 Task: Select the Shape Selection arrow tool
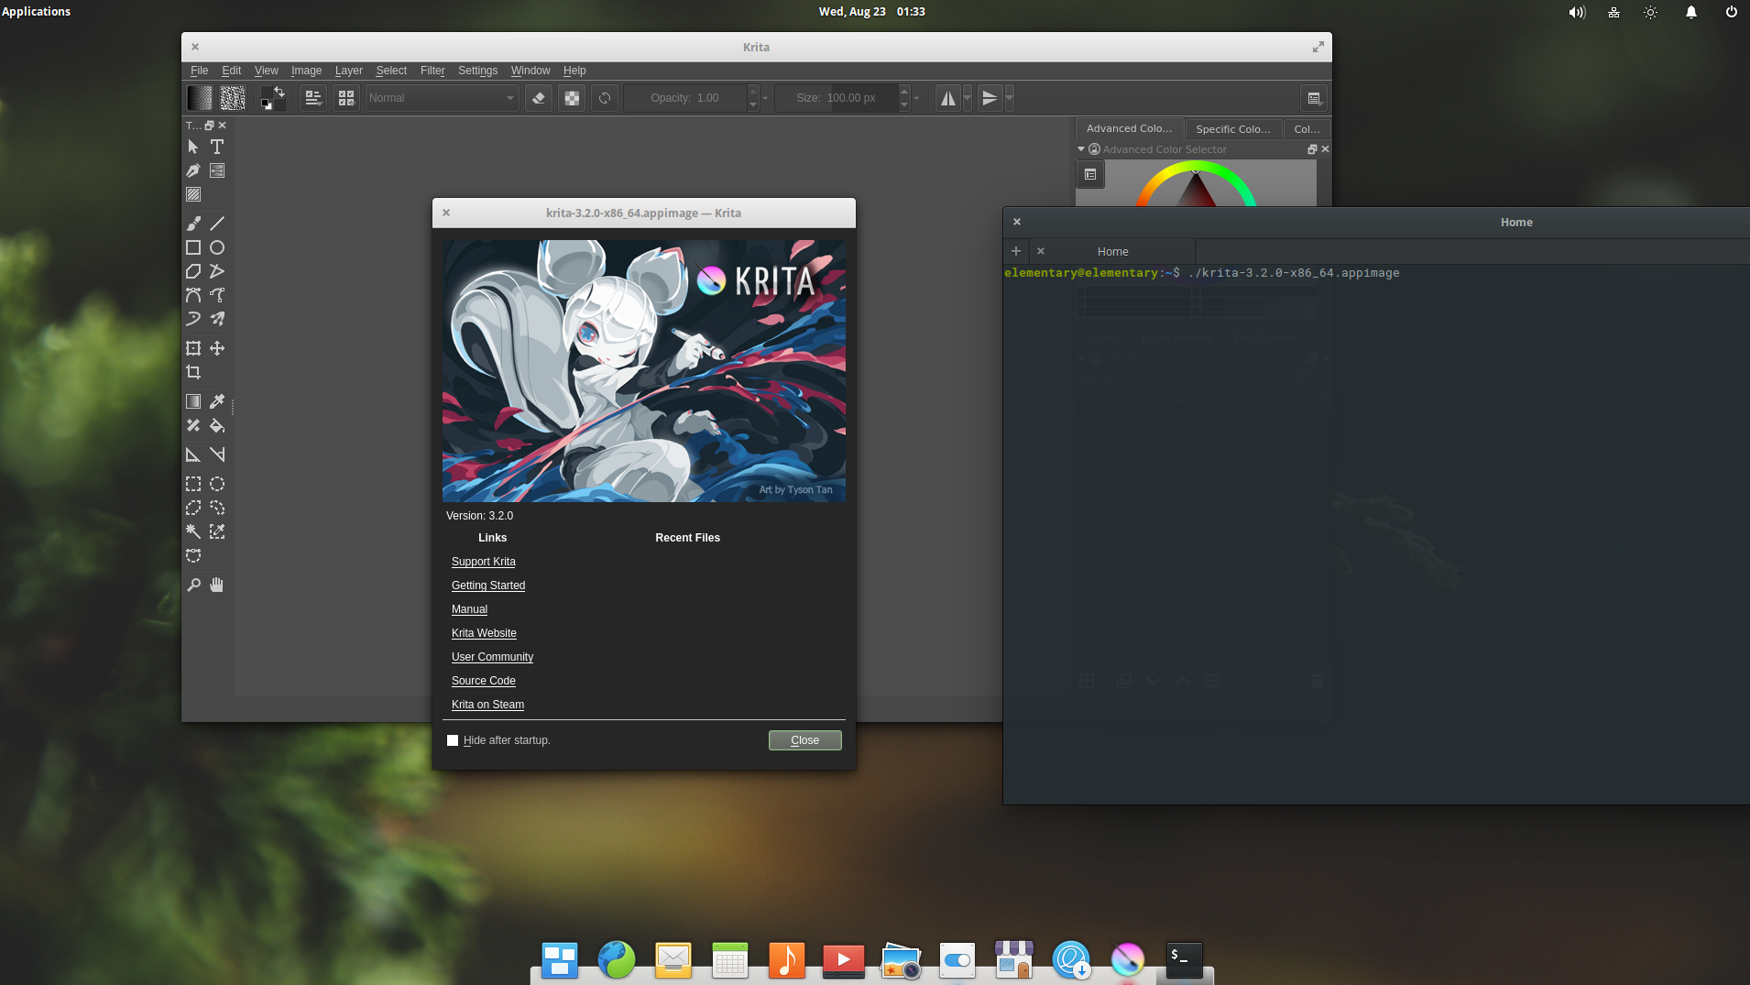[193, 147]
